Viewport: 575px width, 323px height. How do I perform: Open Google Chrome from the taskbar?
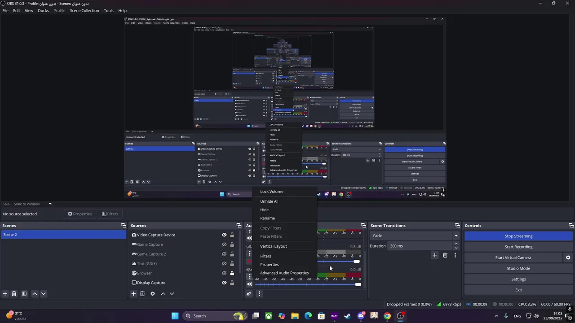(387, 316)
